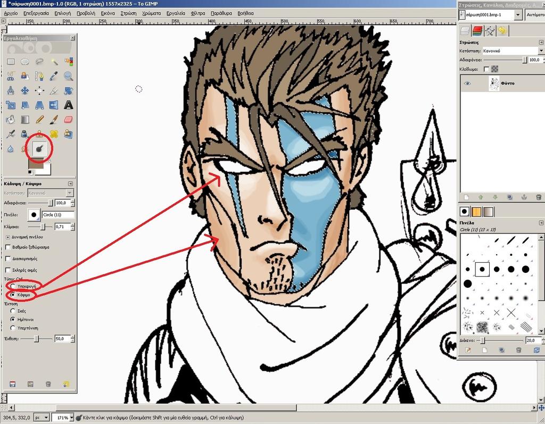Activate the Zoom magnifier tool
Image resolution: width=545 pixels, height=424 pixels.
(69, 76)
